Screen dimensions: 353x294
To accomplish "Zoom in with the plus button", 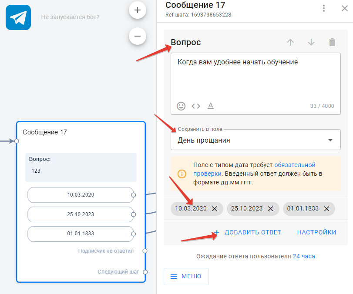I will (138, 10).
